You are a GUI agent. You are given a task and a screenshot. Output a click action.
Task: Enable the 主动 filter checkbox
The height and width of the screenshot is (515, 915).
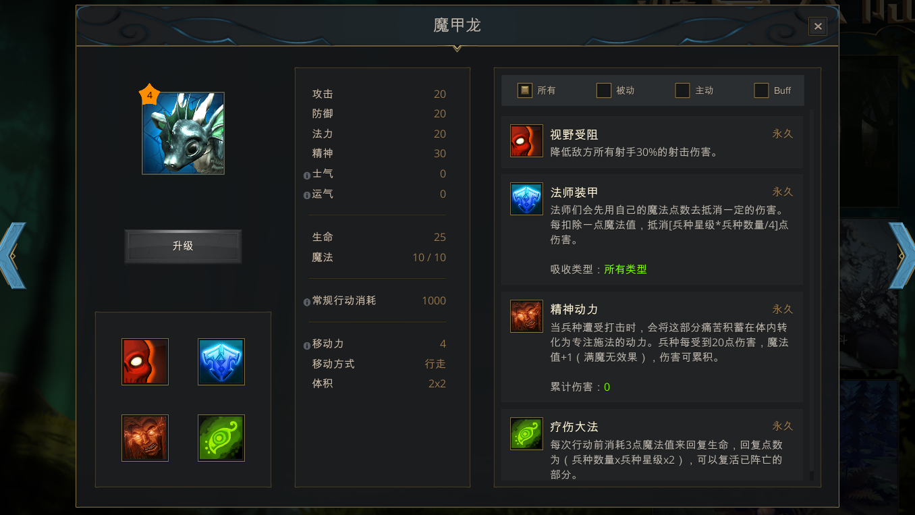(683, 90)
